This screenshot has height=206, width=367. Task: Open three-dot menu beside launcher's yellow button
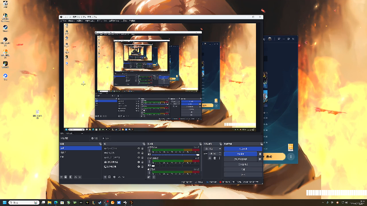point(291,157)
